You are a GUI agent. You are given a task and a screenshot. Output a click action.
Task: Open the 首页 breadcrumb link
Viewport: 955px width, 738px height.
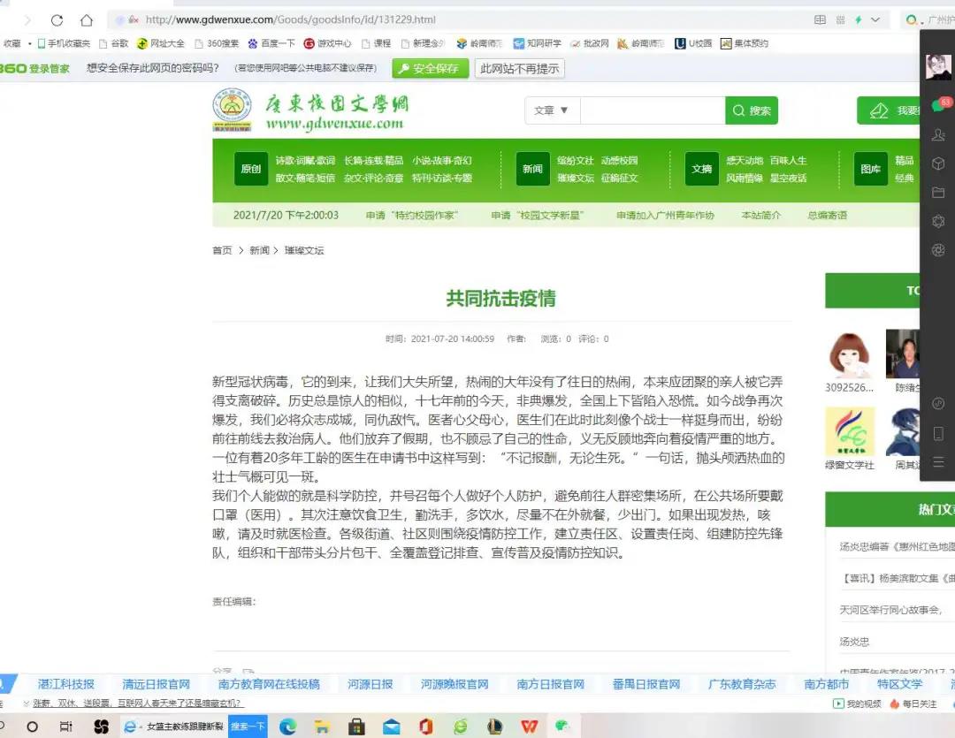(x=222, y=251)
